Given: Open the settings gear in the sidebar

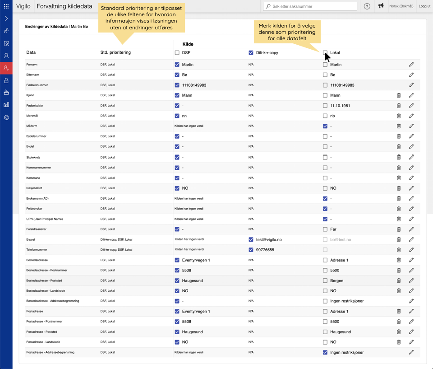Looking at the screenshot, I should pyautogui.click(x=6, y=117).
